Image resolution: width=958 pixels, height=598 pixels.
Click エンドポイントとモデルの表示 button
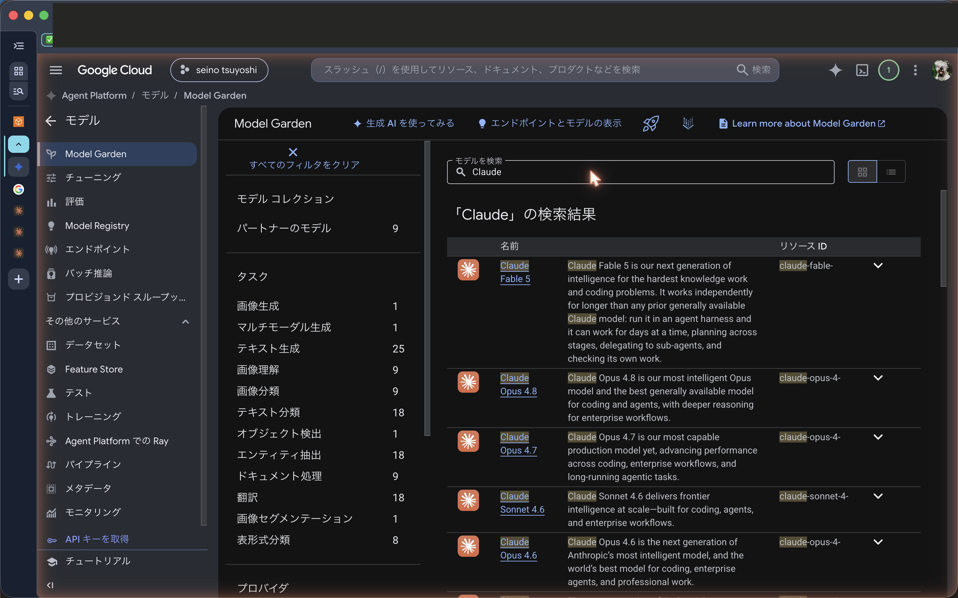[x=550, y=123]
